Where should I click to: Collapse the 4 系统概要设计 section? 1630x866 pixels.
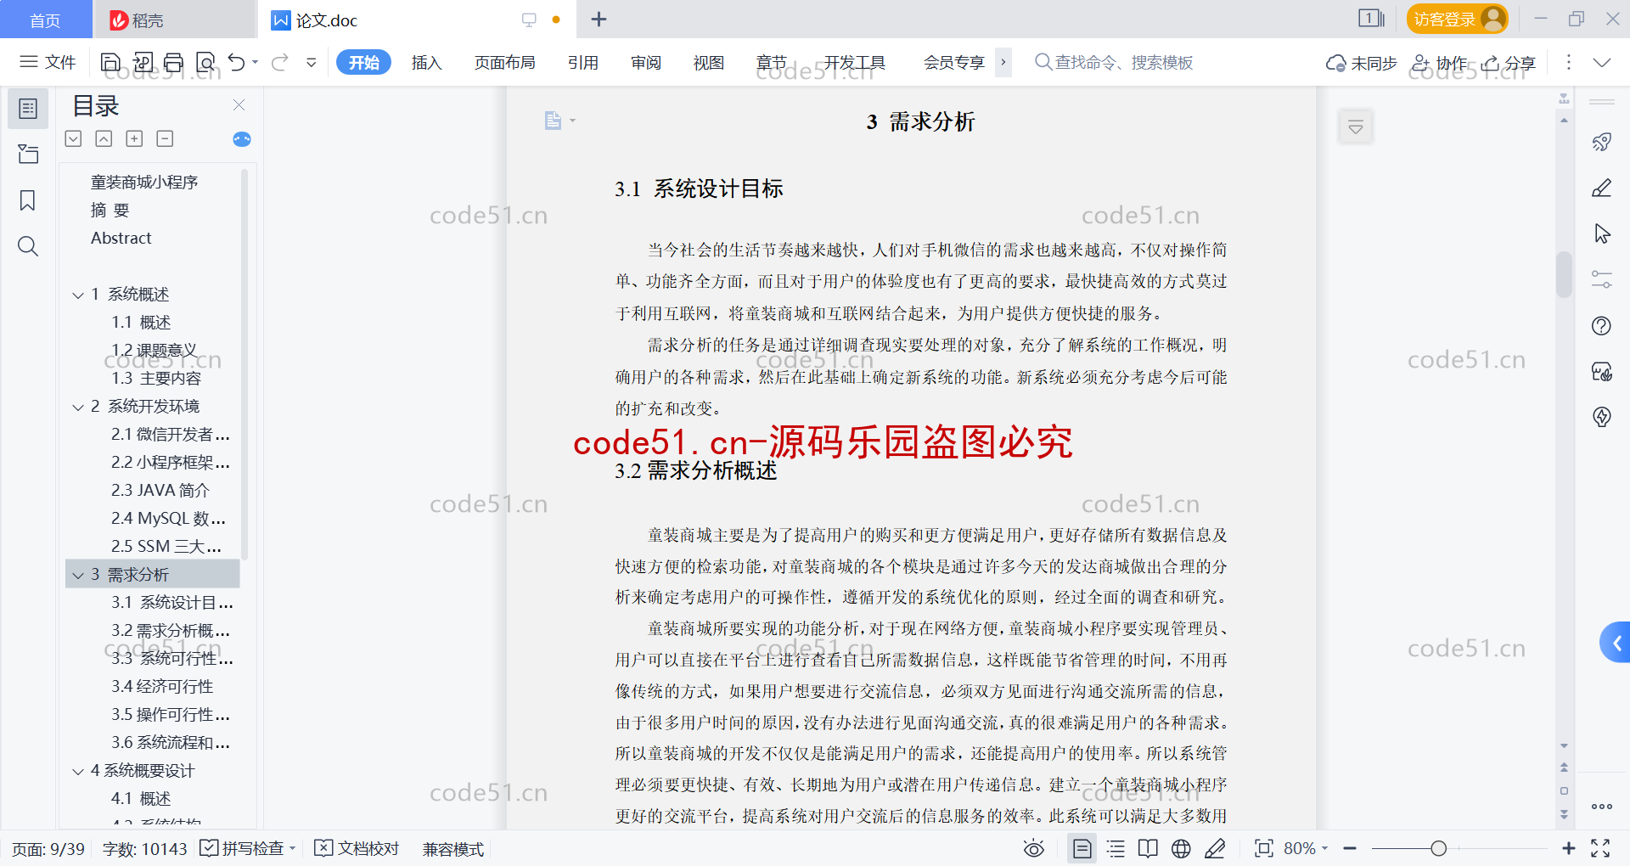pos(78,771)
